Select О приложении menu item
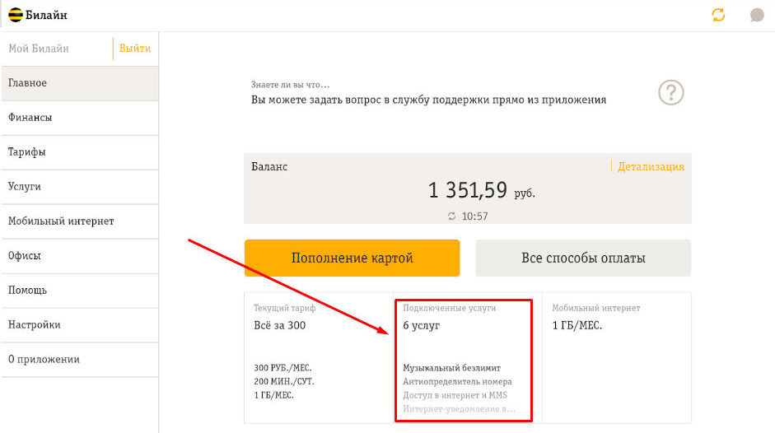775x433 pixels. point(79,360)
